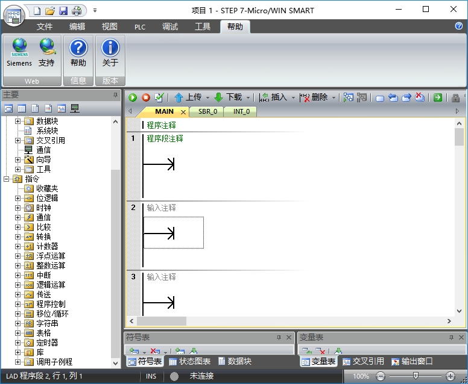Screen dimensions: 468x384
Task: Click zoom in plus button in status bar
Action: point(451,376)
